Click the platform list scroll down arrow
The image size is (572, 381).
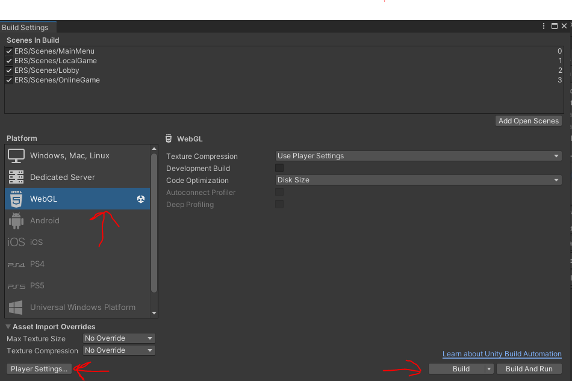[x=154, y=313]
